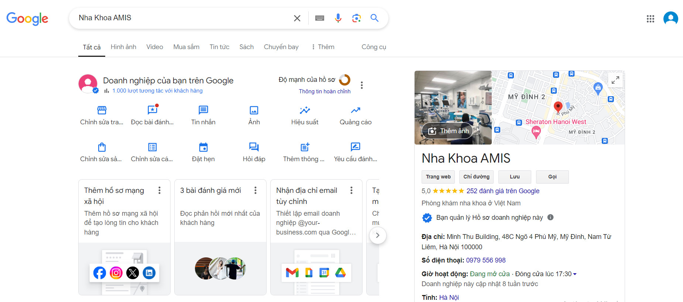This screenshot has height=302, width=683.
Task: Open Chỉnh sửa trang storefront edit icon
Action: click(102, 110)
